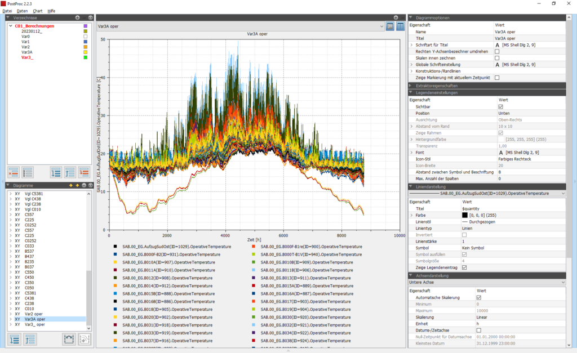Select the Var3A directory entry
Viewport: 577px width, 353px height.
27,52
